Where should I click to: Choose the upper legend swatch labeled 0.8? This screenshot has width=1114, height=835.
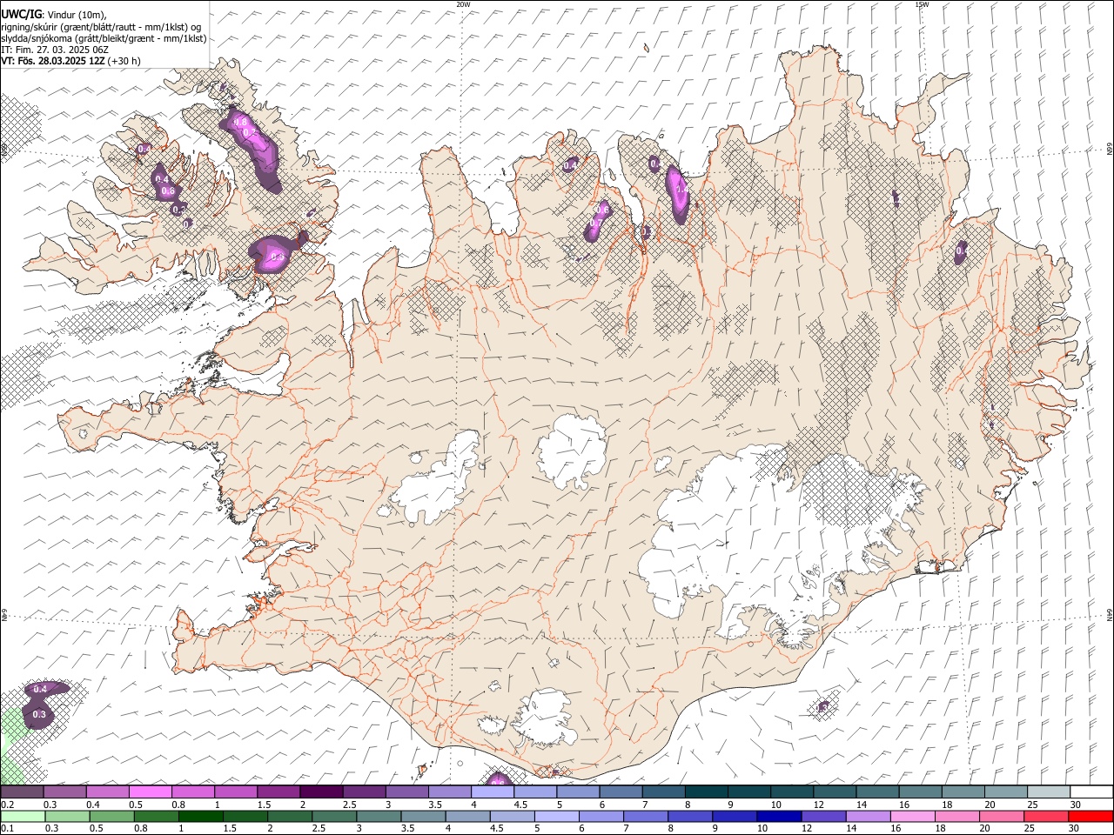(x=192, y=792)
